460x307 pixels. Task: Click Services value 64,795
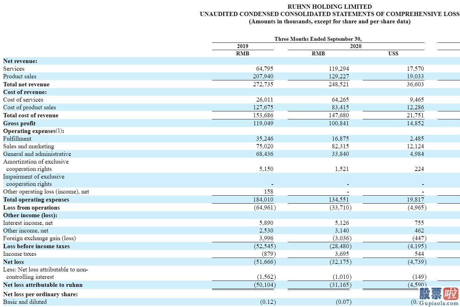pos(265,69)
